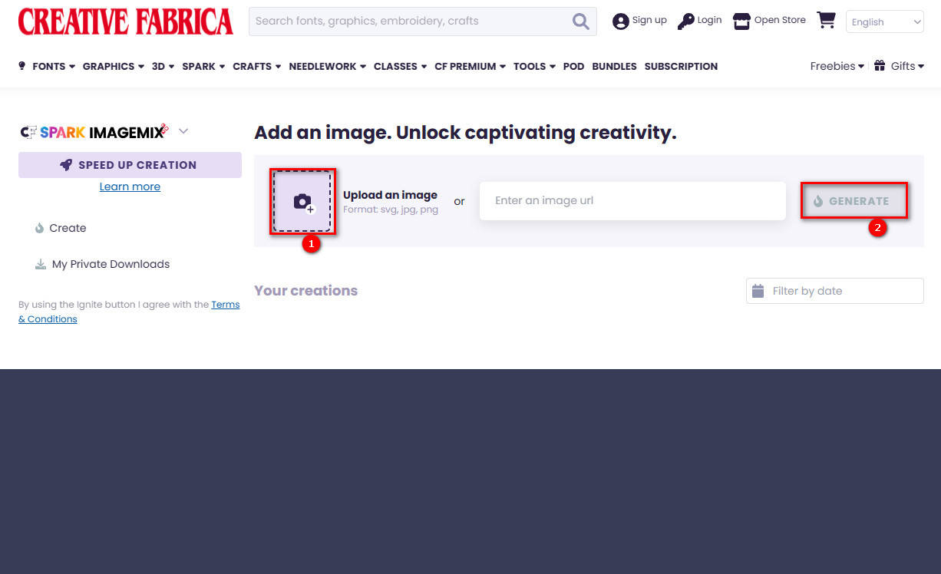Expand the Graphics menu
941x574 pixels.
click(x=114, y=66)
